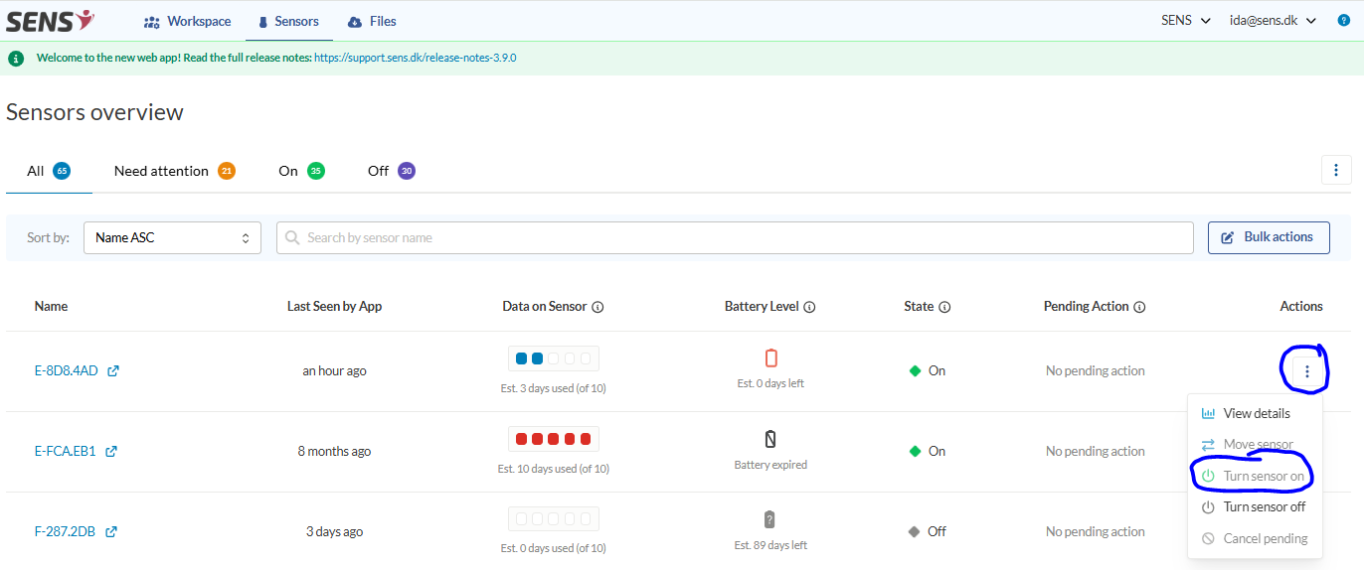The image size is (1364, 570).
Task: Open external link icon beside E-FCA.EB1
Action: pos(111,452)
